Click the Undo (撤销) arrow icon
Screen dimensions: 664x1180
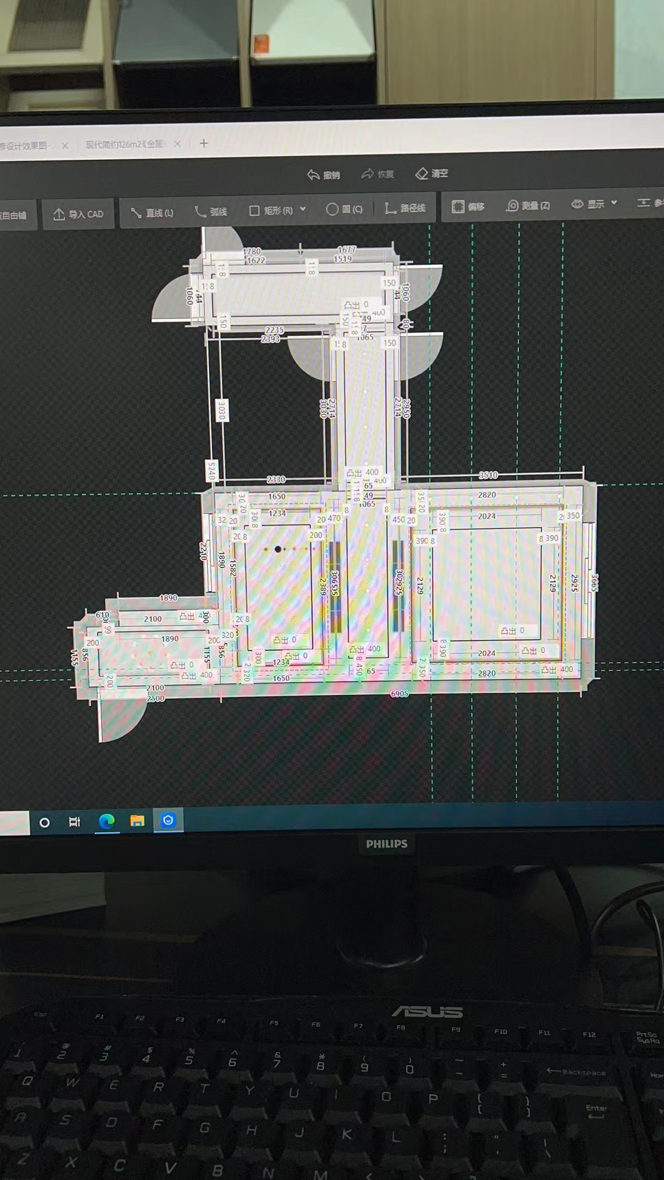coord(314,175)
